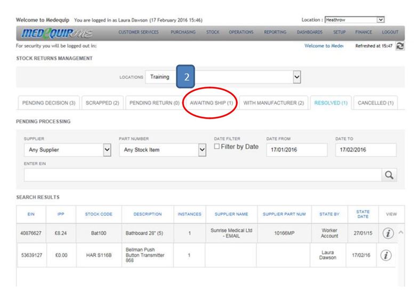Click the Date To field 17/02/2016
419x293 pixels.
click(366, 150)
